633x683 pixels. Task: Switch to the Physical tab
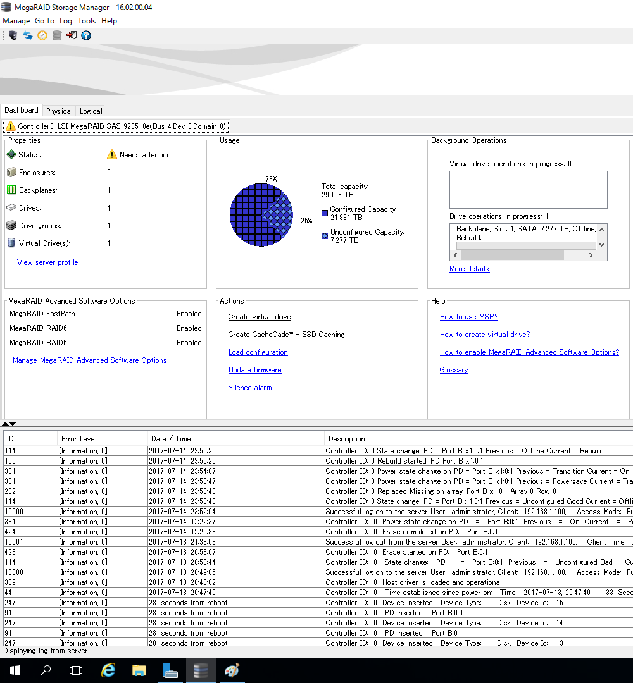60,111
